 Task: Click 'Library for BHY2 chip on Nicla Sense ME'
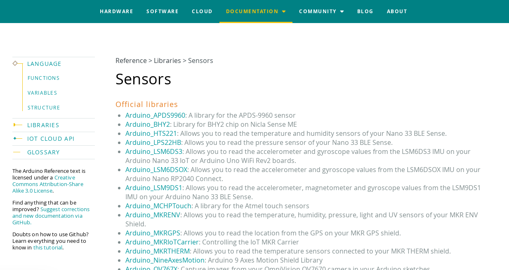pos(235,124)
